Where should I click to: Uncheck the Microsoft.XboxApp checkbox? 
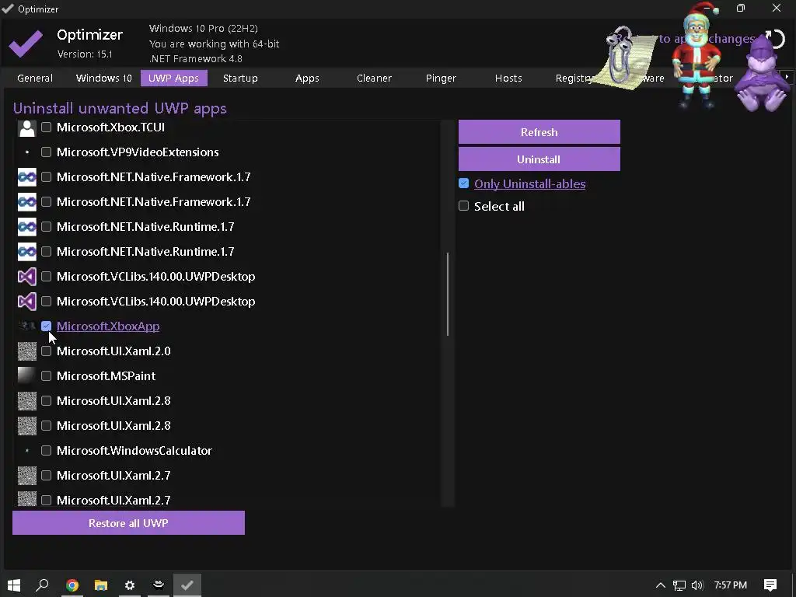[46, 326]
